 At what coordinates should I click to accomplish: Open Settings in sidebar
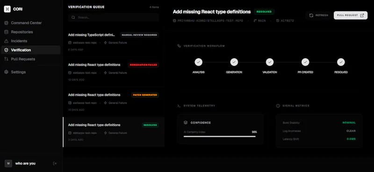(x=31, y=72)
